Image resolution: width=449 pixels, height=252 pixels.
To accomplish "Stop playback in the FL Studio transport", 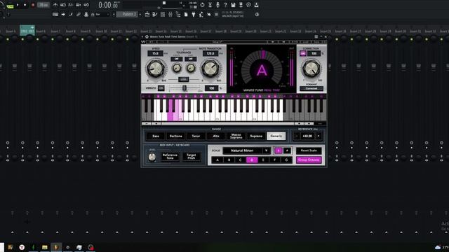I will tap(25, 5).
